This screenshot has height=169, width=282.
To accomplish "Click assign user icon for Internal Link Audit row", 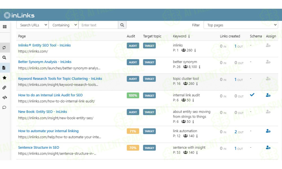I will pyautogui.click(x=268, y=95).
